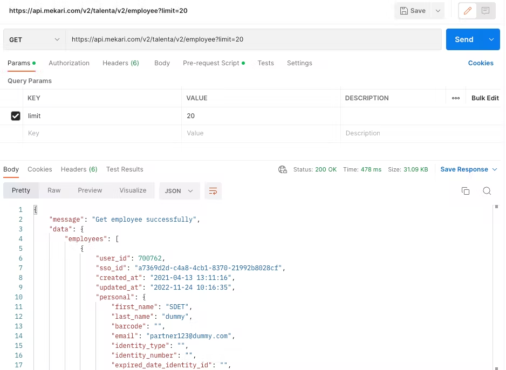
Task: Click the limit key cell
Action: [102, 116]
